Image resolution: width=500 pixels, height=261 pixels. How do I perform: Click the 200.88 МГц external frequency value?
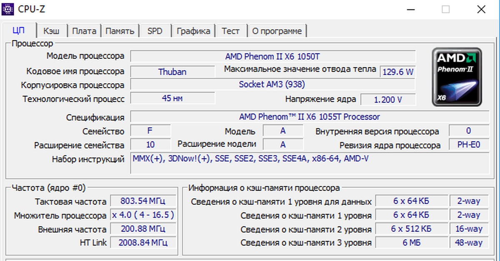click(x=143, y=229)
